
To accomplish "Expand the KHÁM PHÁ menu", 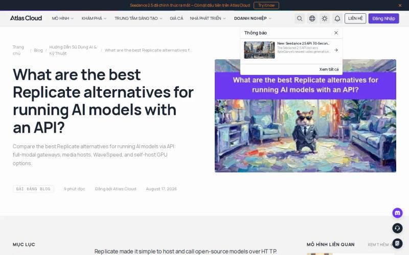I will click(x=94, y=18).
